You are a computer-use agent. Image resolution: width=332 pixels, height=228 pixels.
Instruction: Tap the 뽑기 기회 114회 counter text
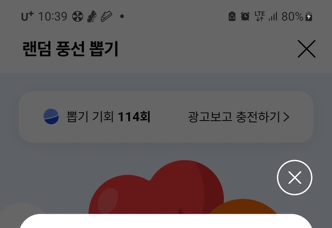(108, 117)
